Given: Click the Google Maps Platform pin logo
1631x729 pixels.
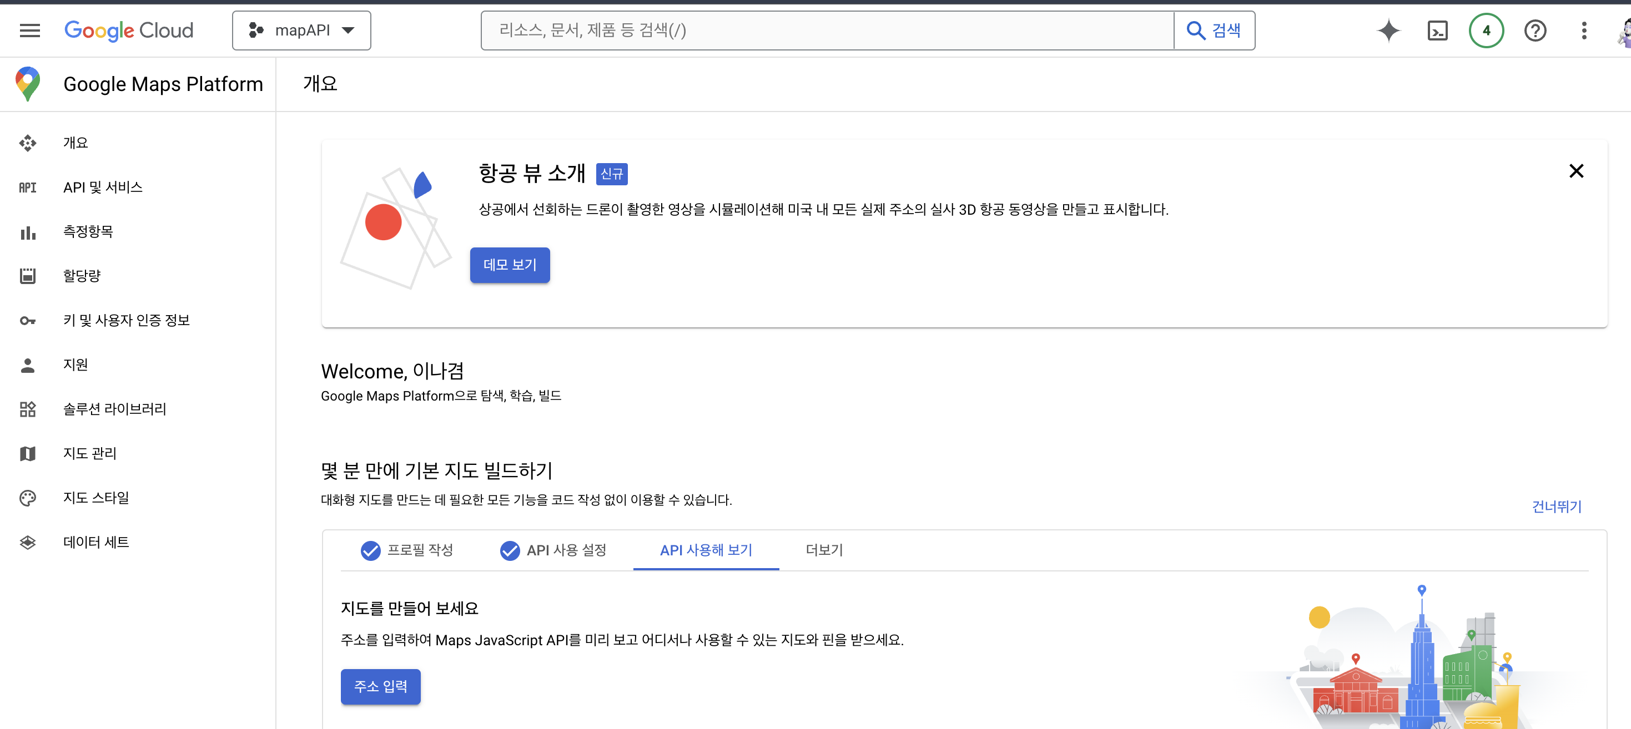Looking at the screenshot, I should click(27, 84).
